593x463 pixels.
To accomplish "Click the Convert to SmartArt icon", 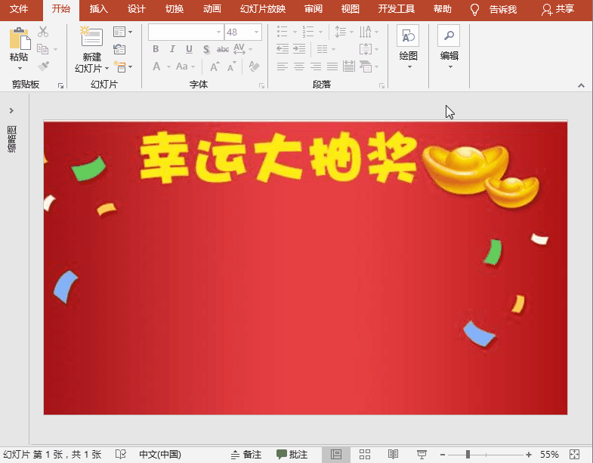I will pyautogui.click(x=366, y=66).
